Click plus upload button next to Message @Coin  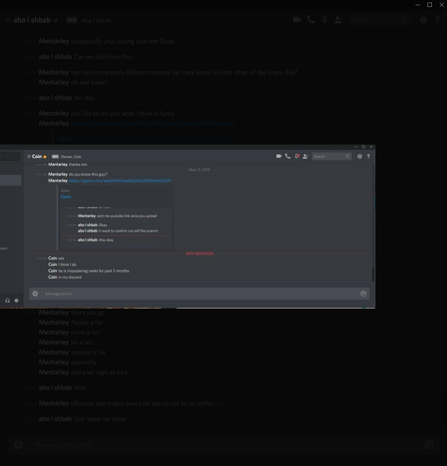[35, 294]
